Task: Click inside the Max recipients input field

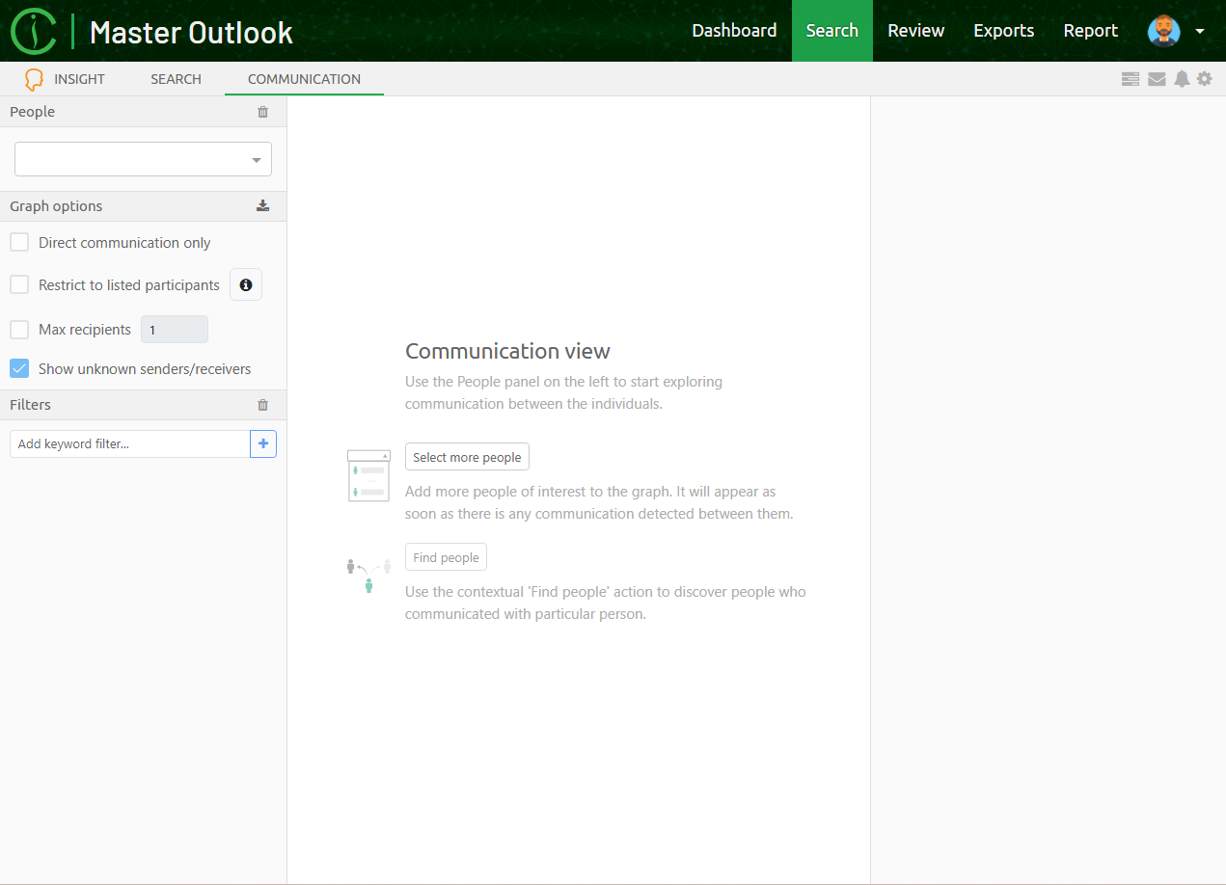Action: coord(174,329)
